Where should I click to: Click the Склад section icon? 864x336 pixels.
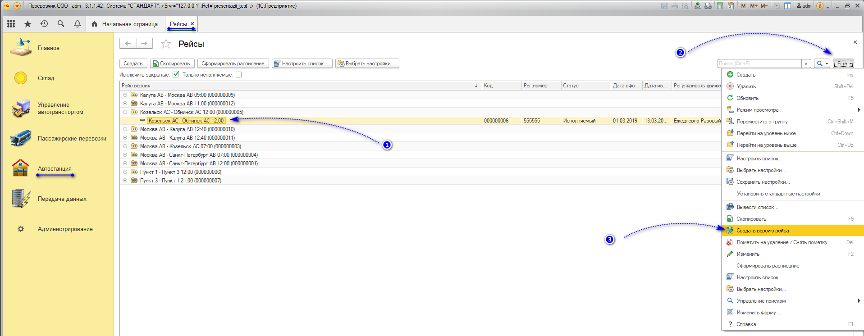(20, 78)
